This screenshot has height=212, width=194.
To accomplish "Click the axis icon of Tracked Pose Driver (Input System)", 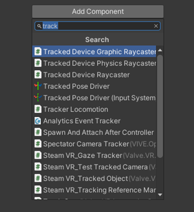I will pos(38,98).
